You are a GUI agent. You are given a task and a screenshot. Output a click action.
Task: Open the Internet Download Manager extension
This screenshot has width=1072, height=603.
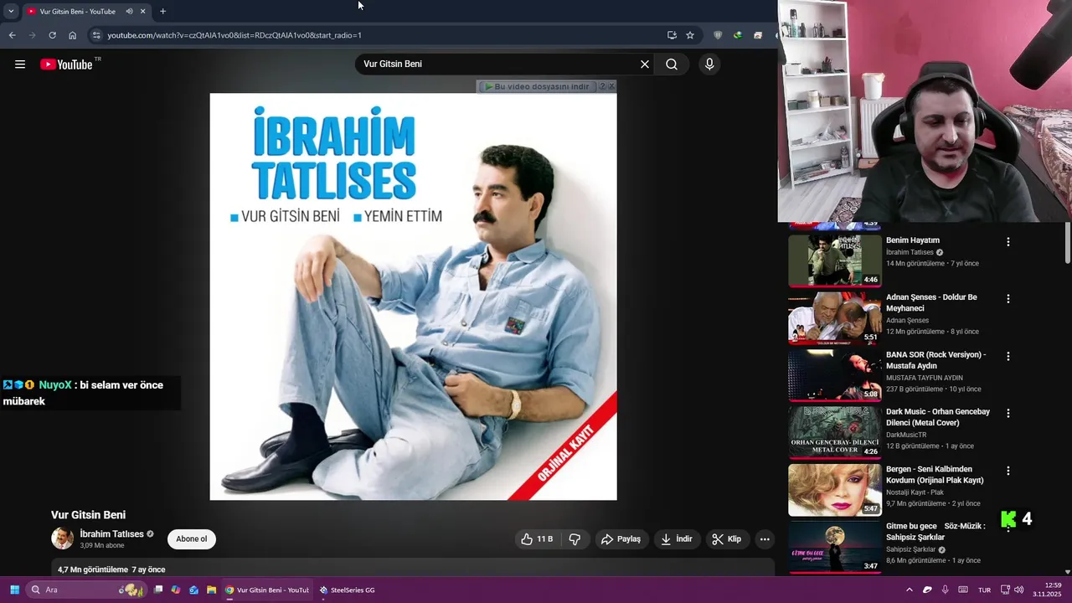tap(738, 35)
